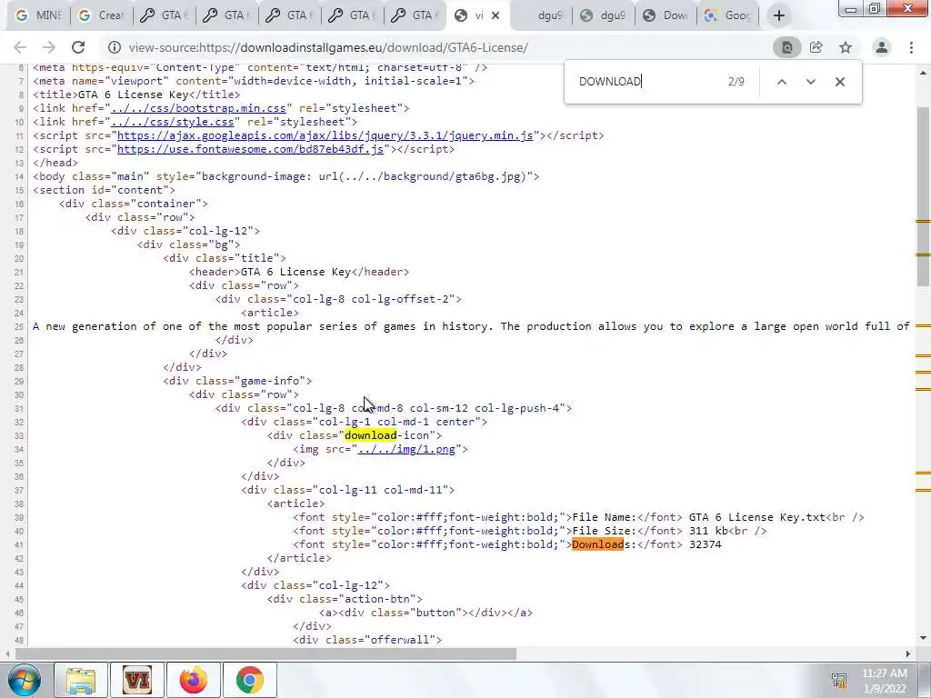931x698 pixels.
Task: Click the vertical scrollbar down arrow
Action: [x=923, y=638]
